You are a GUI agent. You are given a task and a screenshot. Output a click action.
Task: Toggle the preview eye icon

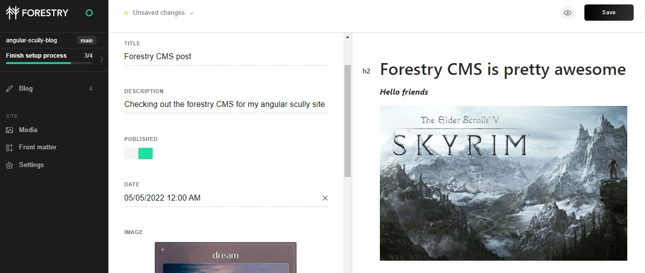[568, 13]
